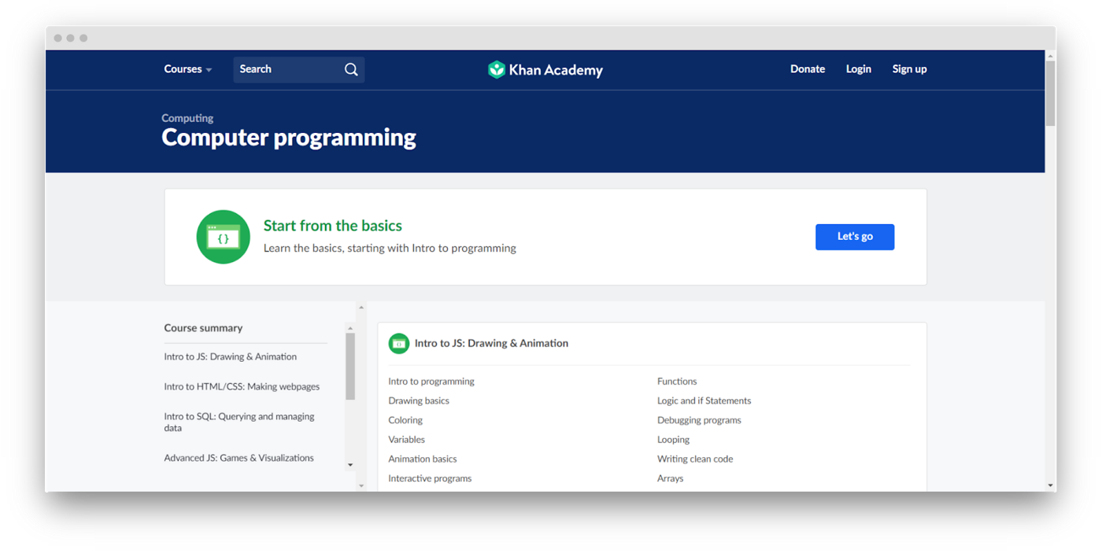Select Intro to HTML/CSS: Making webpages in sidebar
The width and height of the screenshot is (1102, 557).
[242, 386]
